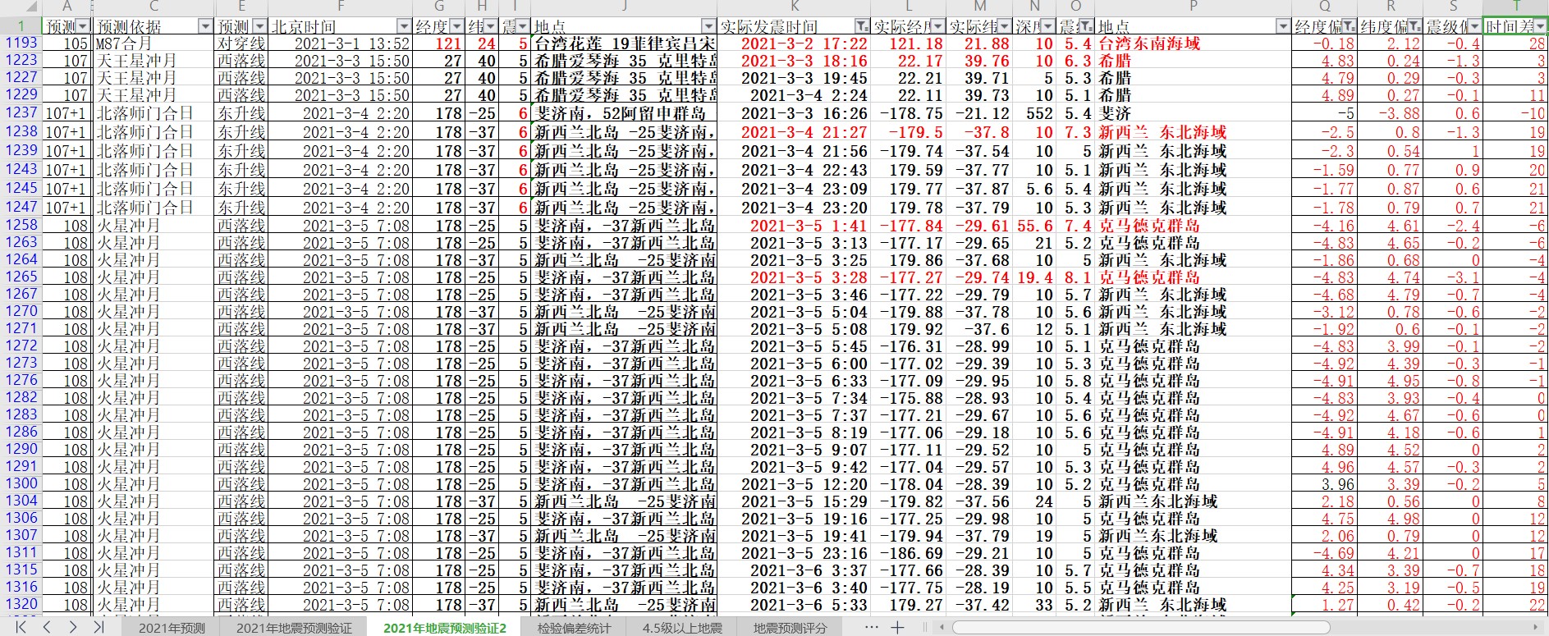Jump to the first sheet with navigation arrow
This screenshot has width=1549, height=636.
coord(21,627)
